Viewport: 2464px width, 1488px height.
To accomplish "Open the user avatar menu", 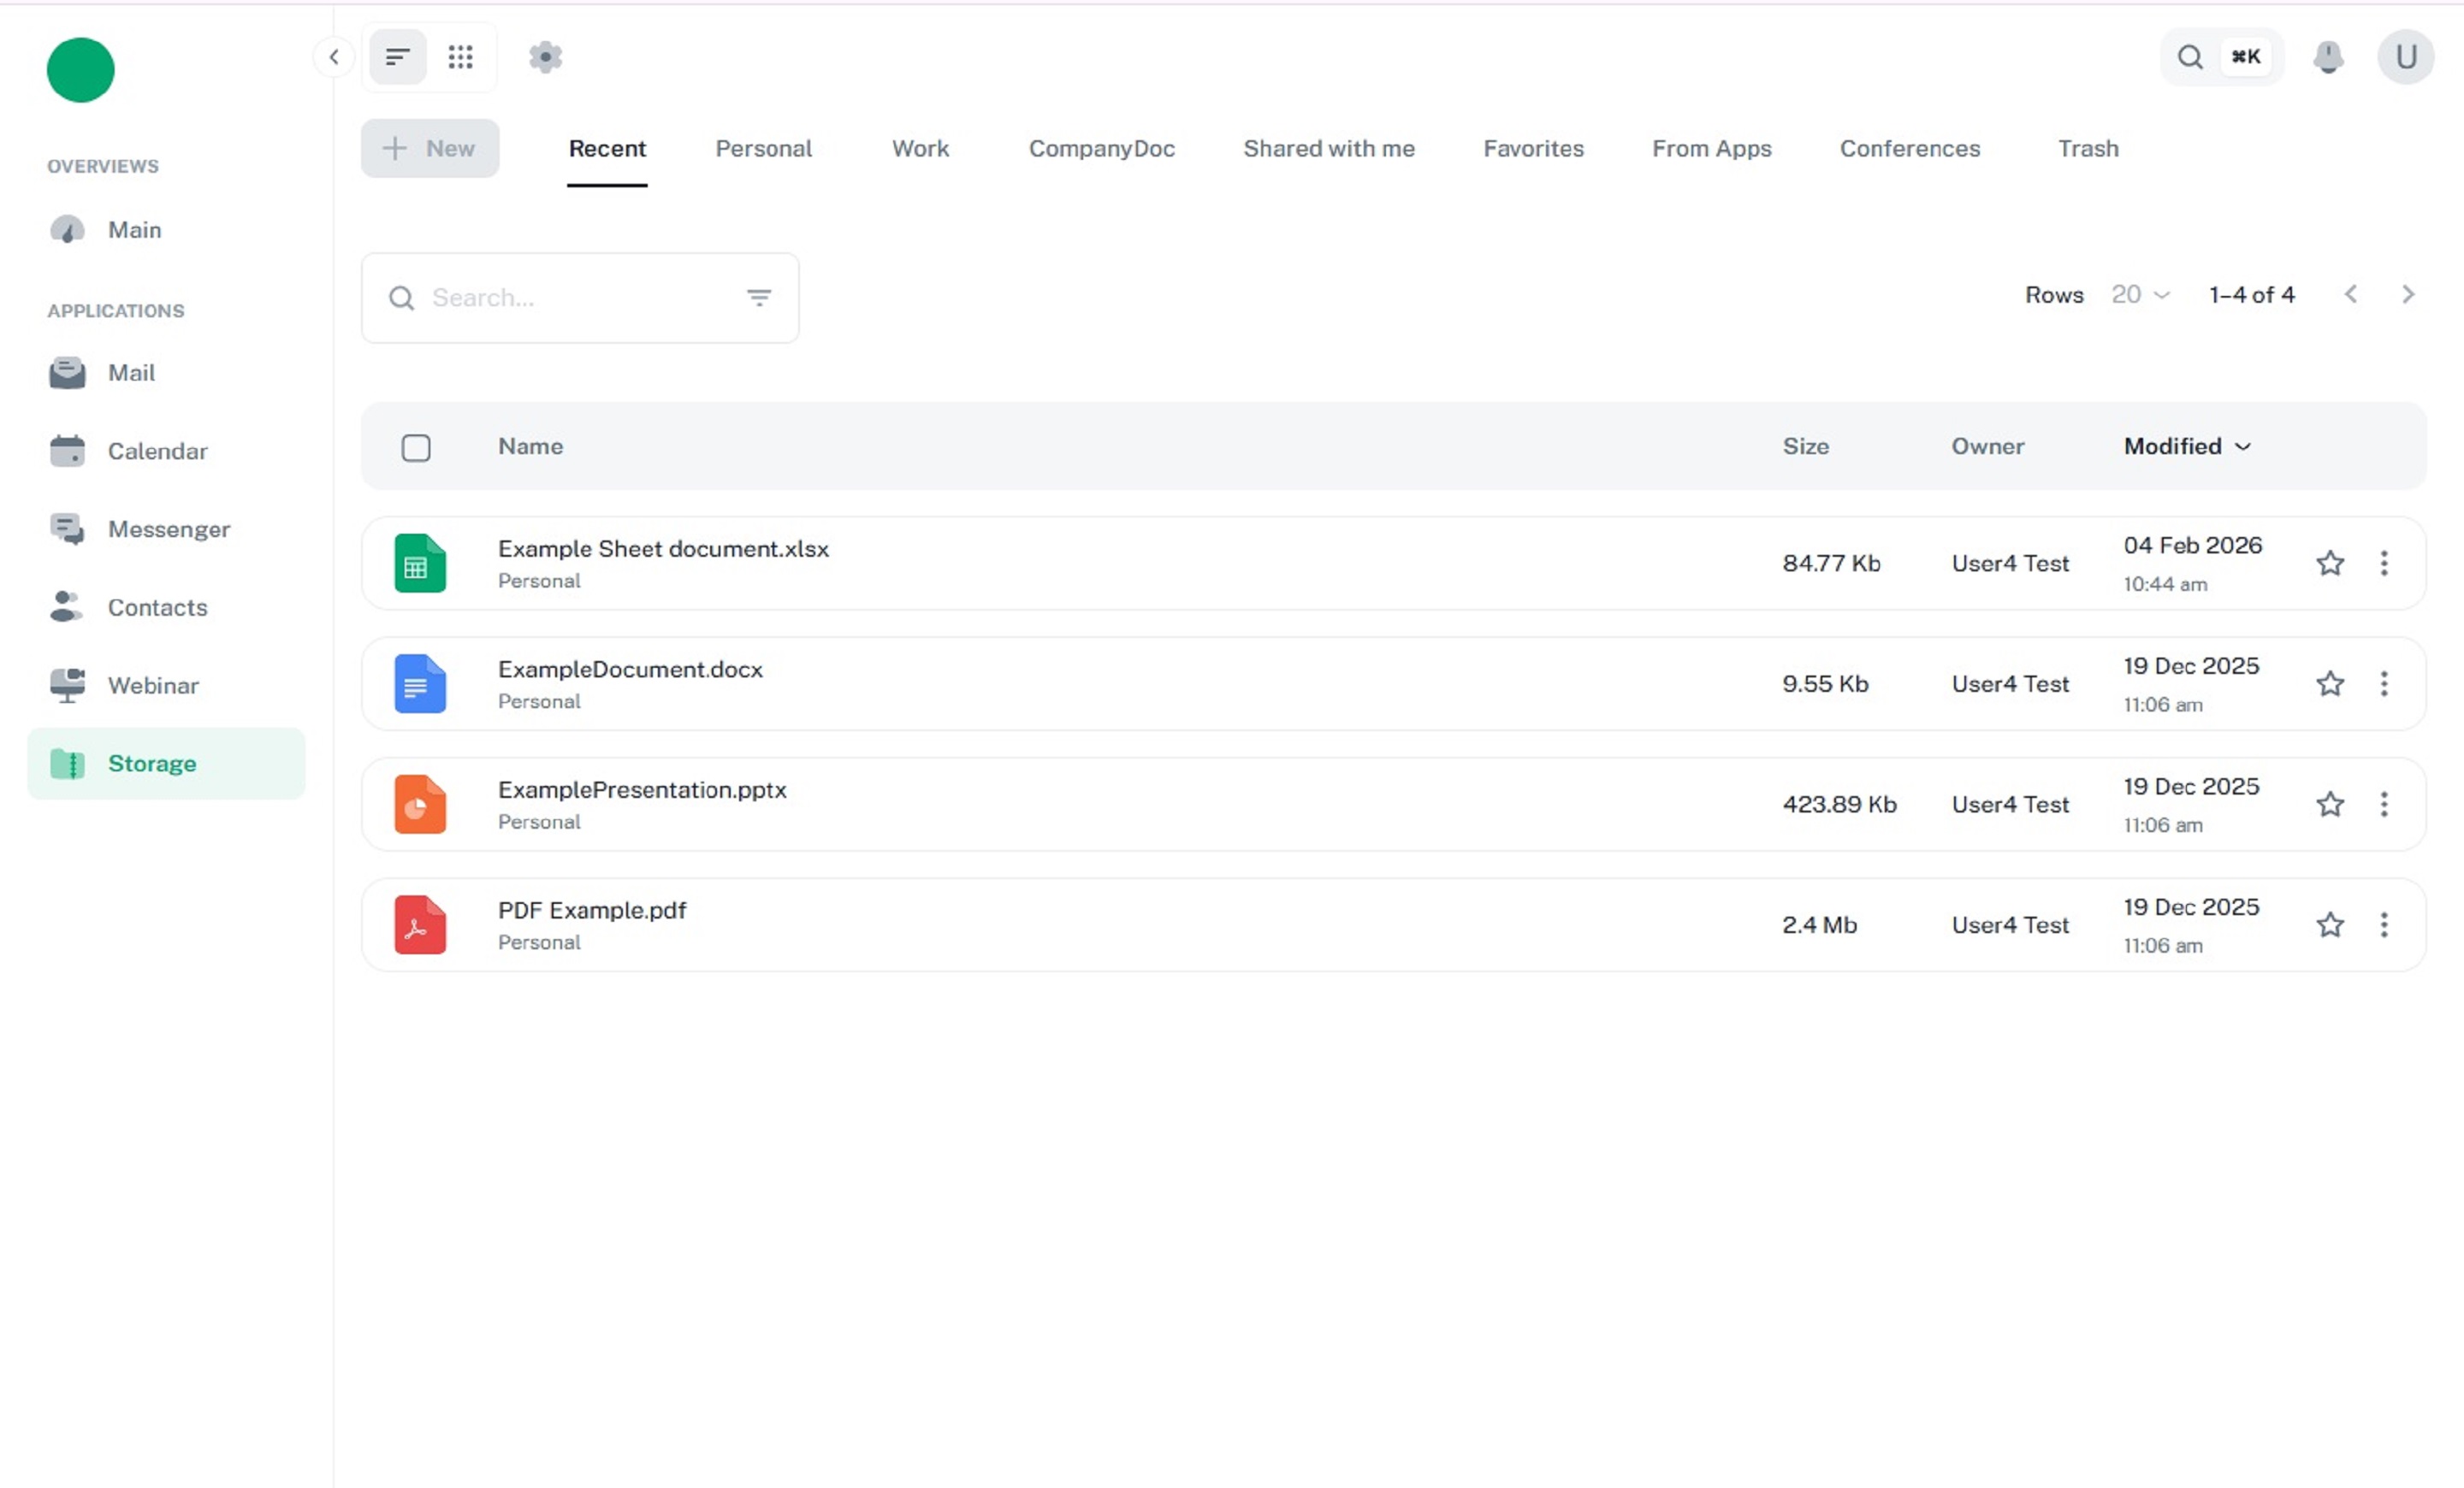I will tap(2406, 57).
